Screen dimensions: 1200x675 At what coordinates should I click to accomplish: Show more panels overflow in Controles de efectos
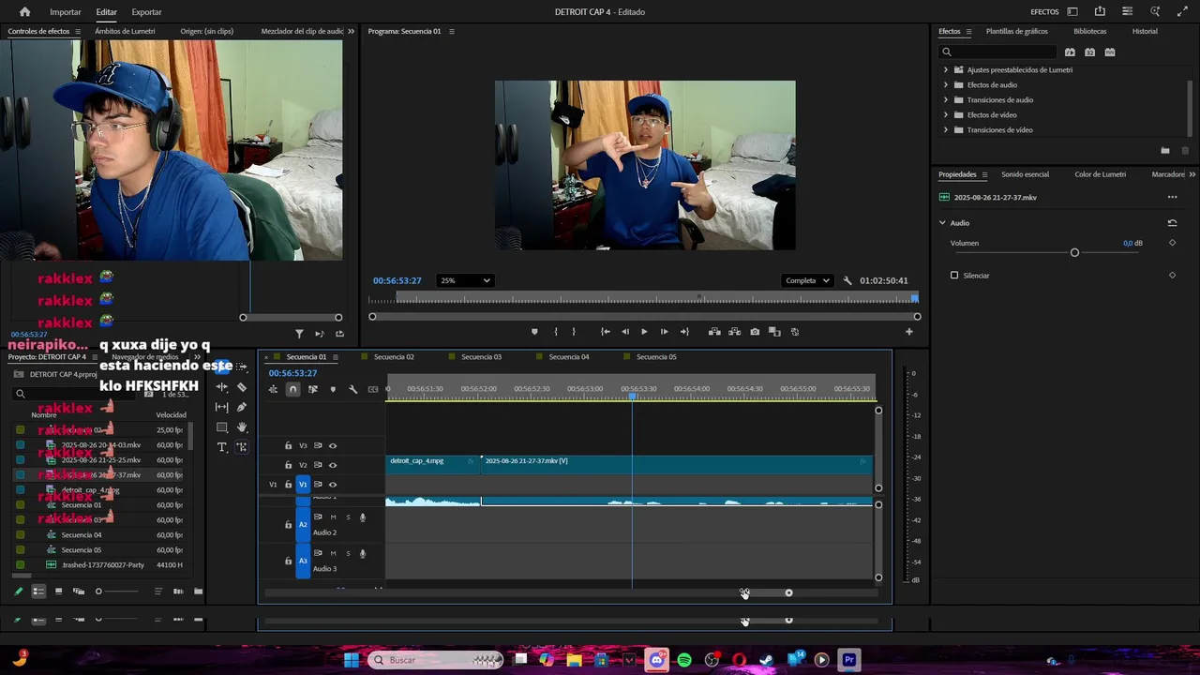tap(352, 31)
